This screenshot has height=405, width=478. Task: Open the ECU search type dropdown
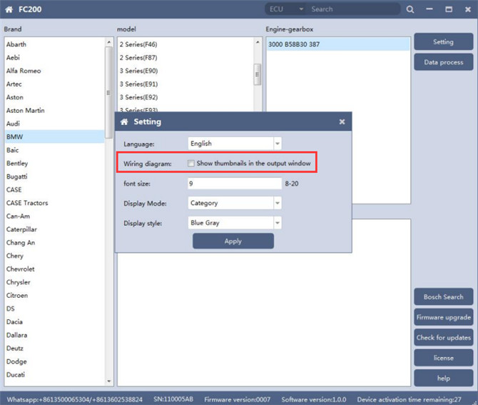click(301, 9)
